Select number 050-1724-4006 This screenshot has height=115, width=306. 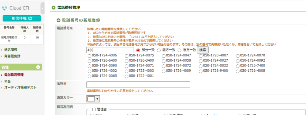89,56
